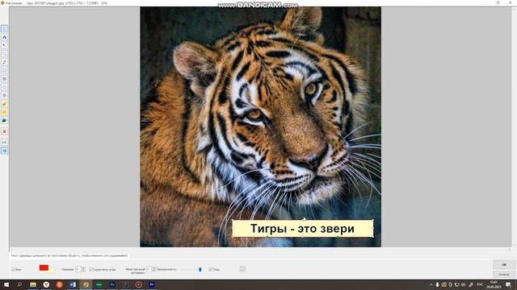Open the Windows notification center icon

click(508, 284)
